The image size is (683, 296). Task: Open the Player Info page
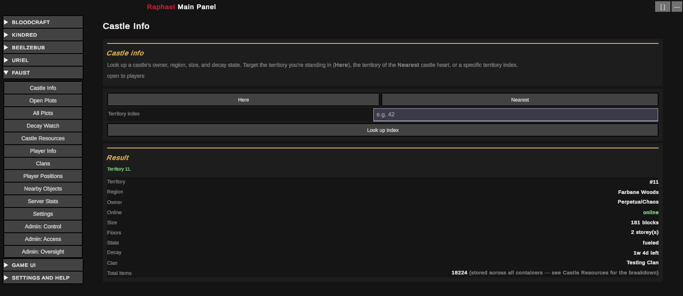click(x=43, y=151)
